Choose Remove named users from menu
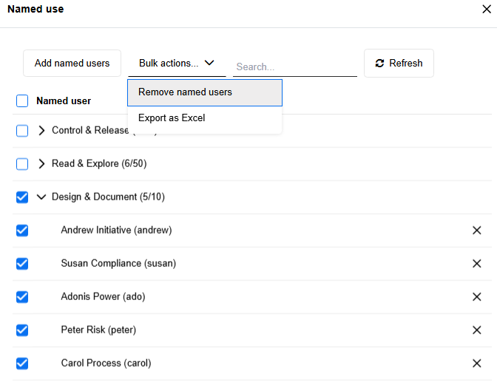The width and height of the screenshot is (497, 385). (x=205, y=92)
